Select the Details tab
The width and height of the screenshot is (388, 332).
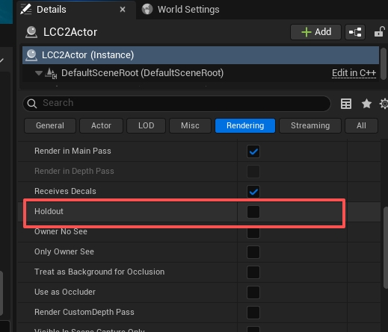(76, 10)
